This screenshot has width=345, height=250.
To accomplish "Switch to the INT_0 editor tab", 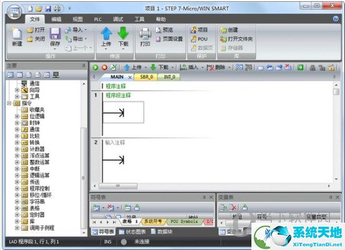I will pyautogui.click(x=170, y=77).
